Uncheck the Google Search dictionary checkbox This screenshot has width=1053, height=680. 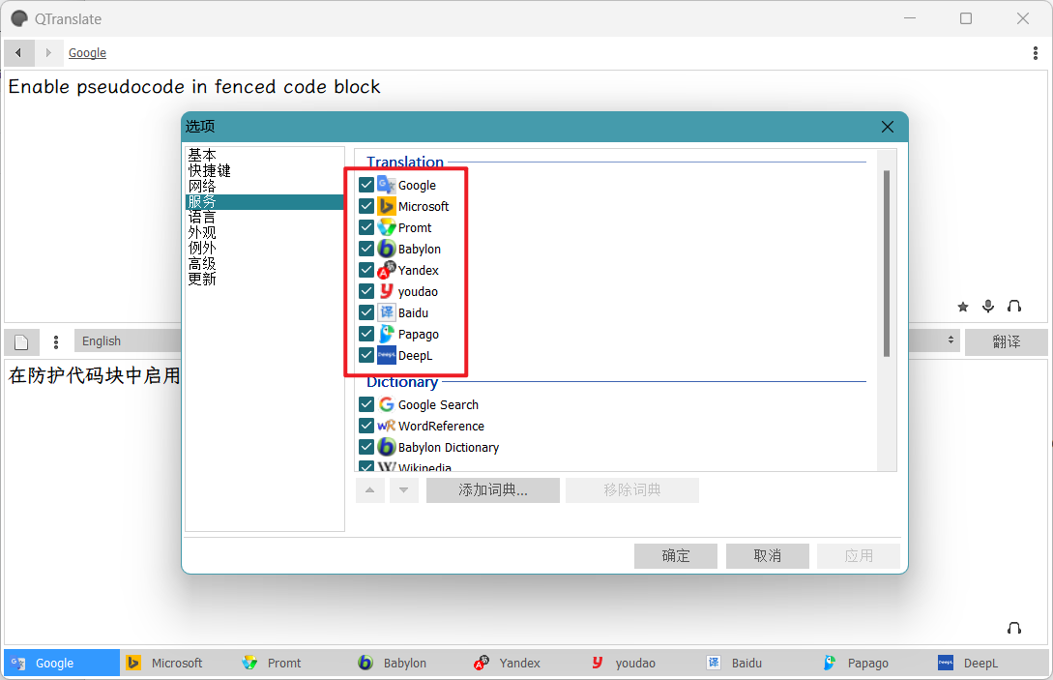(366, 404)
